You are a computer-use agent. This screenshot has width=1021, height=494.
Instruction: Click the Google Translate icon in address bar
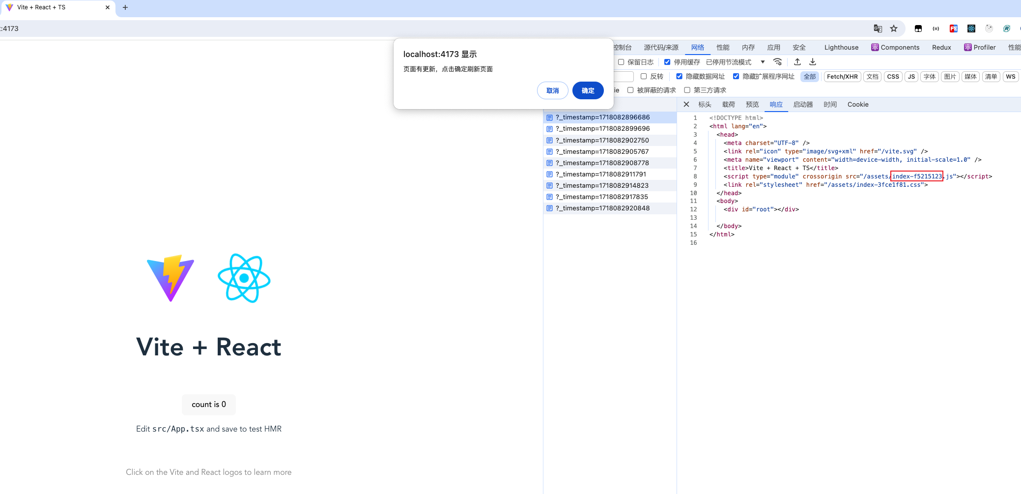tap(878, 29)
